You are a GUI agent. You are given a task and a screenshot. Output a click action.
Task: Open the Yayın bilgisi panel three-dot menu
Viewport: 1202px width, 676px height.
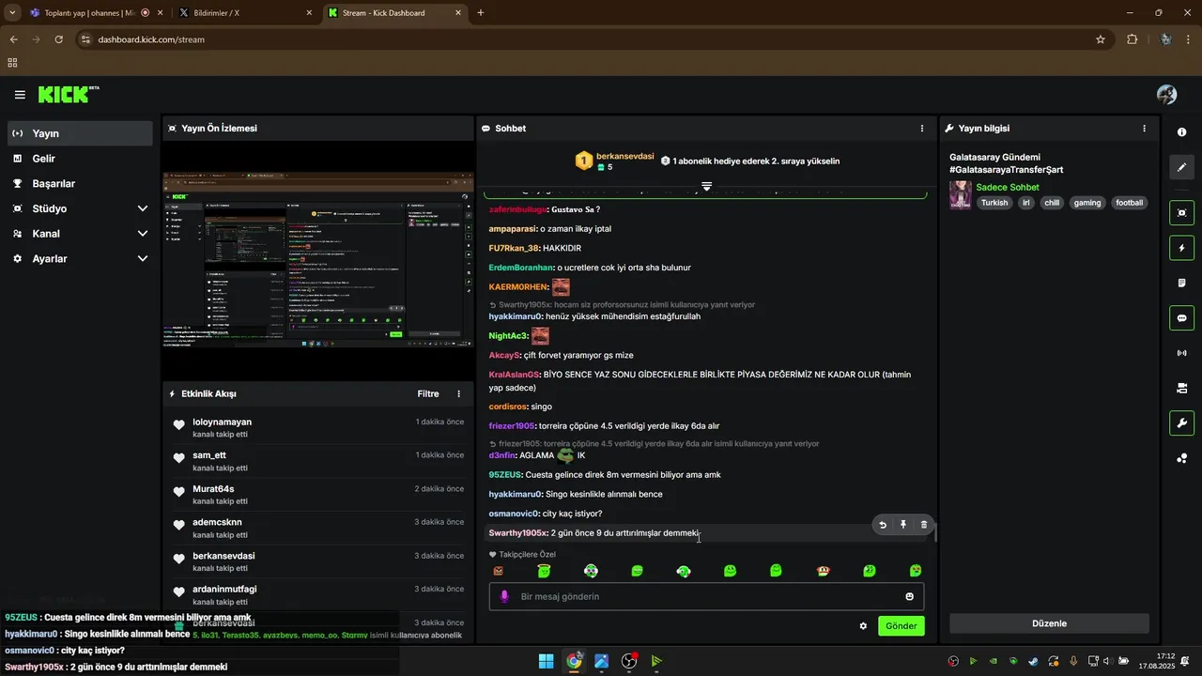point(1144,129)
